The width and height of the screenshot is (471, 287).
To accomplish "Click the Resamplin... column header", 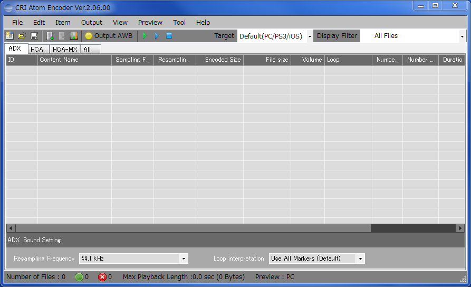I will click(x=175, y=60).
